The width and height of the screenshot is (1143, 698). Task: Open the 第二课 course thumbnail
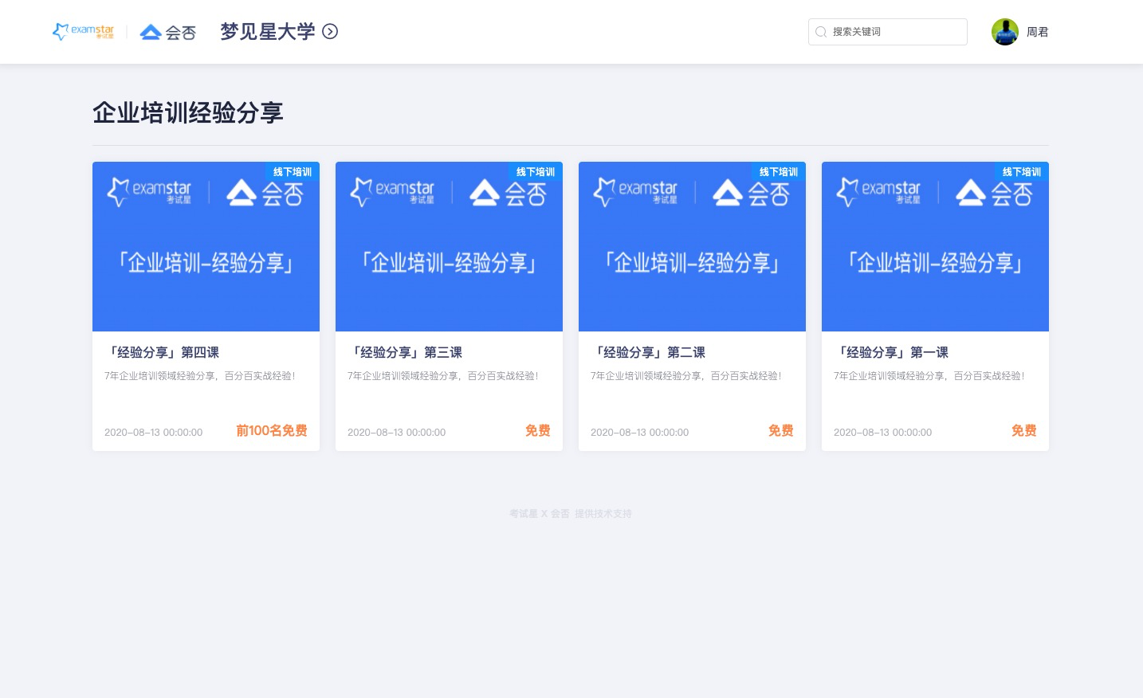coord(692,246)
